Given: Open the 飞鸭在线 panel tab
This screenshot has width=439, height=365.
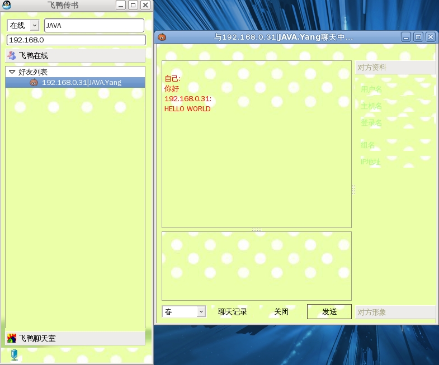Looking at the screenshot, I should point(75,55).
